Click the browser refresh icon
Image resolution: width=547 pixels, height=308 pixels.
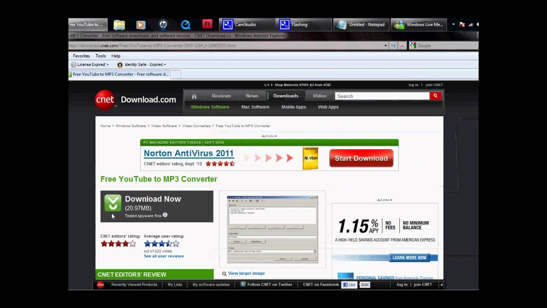[x=393, y=45]
